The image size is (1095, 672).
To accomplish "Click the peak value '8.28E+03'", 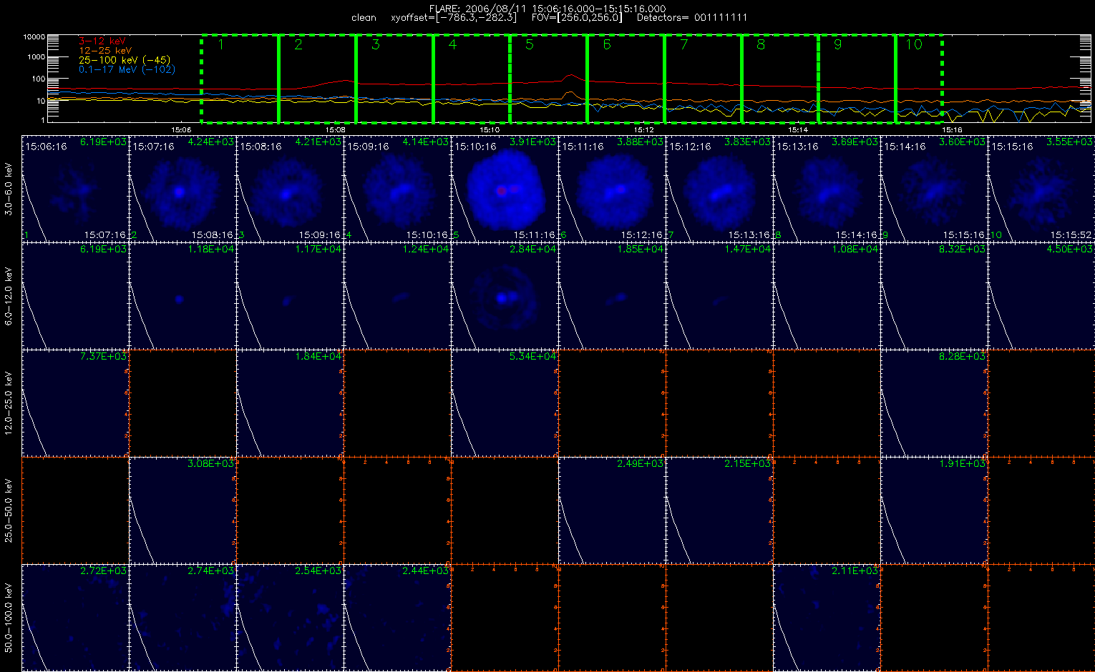I will (x=963, y=357).
